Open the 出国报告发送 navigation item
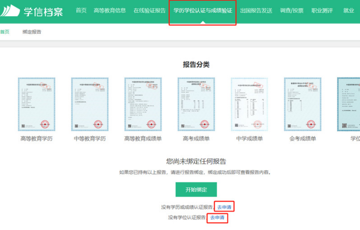Image resolution: width=360 pixels, height=230 pixels. coord(256,10)
